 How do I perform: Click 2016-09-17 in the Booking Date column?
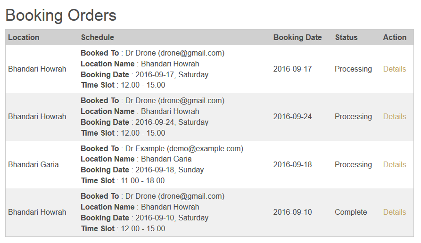coord(292,69)
